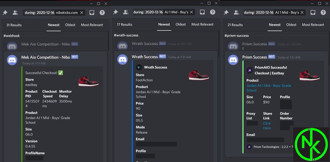Click the 0.4.55 version value

click(30, 146)
